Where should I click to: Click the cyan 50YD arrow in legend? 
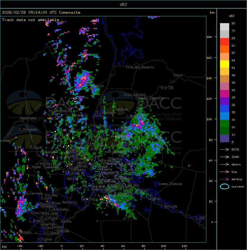click(224, 149)
